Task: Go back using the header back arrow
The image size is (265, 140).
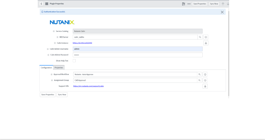Action: pyautogui.click(x=41, y=4)
